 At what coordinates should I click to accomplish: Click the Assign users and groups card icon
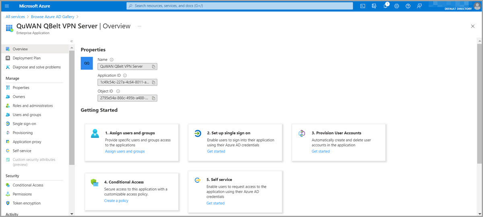coord(95,134)
